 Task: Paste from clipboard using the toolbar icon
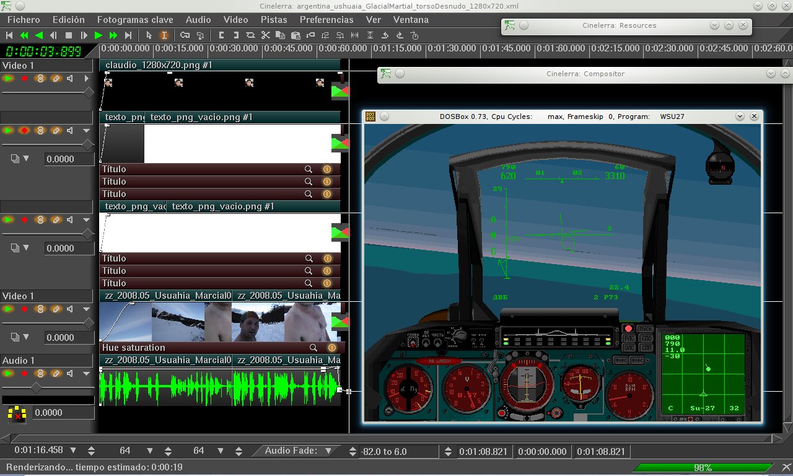[x=296, y=35]
